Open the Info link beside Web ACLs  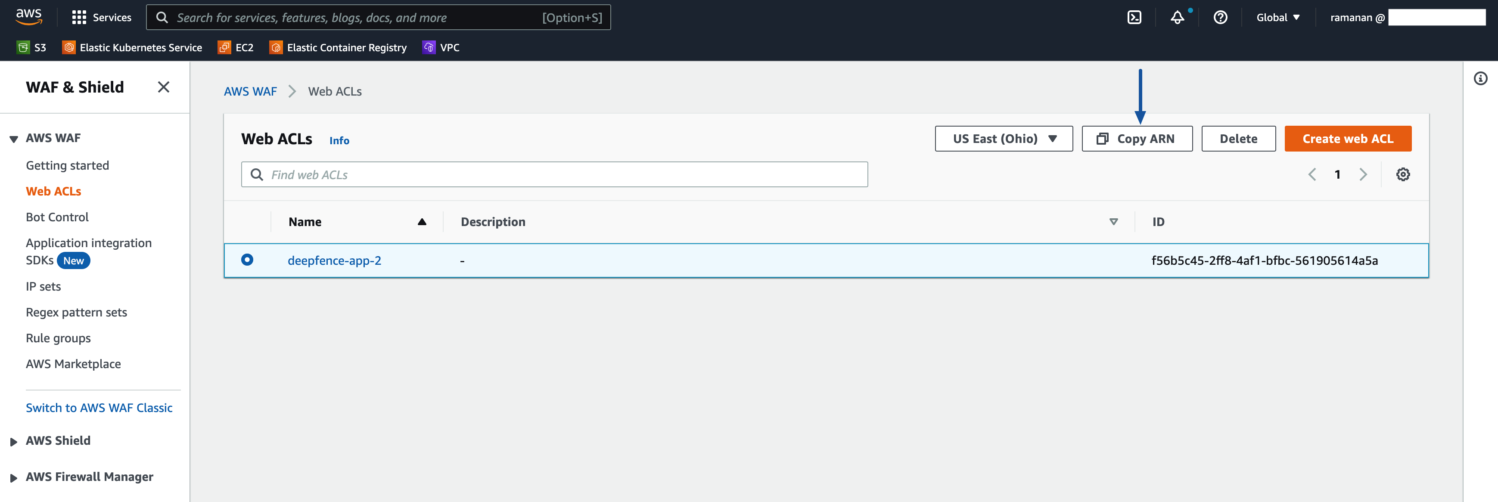click(339, 141)
